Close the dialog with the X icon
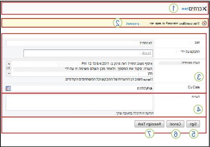Image resolution: width=210 pixels, height=147 pixels. tap(205, 9)
